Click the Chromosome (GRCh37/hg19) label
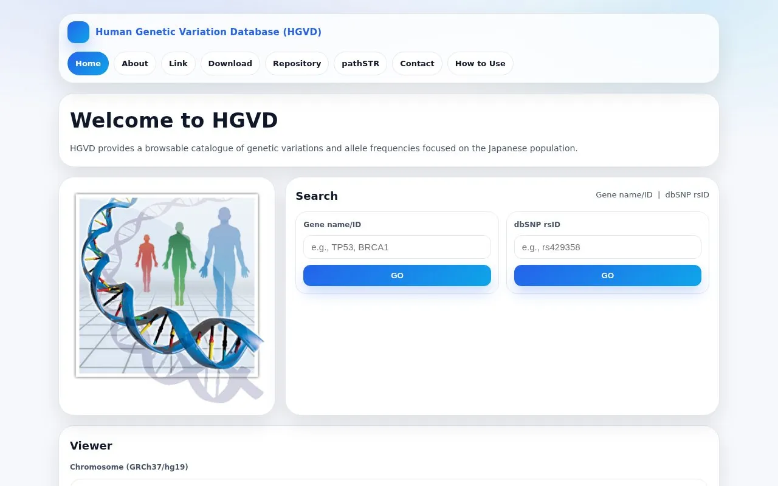The image size is (778, 486). point(129,467)
